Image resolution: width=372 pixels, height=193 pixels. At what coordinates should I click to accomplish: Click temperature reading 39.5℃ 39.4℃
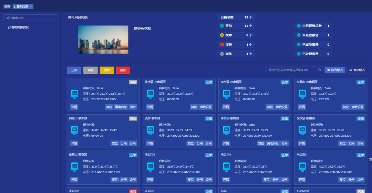tap(328, 94)
